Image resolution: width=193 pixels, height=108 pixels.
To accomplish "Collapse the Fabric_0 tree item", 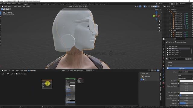I will point(169,12).
